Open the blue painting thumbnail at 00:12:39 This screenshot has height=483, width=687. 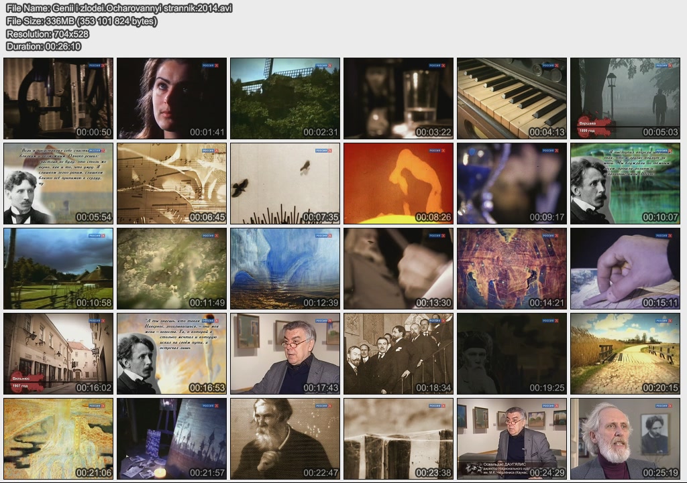[285, 268]
